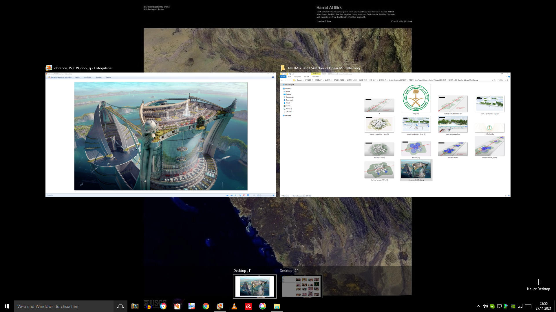Switch to the Desktop 2 thumbnail
Screen dimensions: 556x312
click(x=301, y=286)
